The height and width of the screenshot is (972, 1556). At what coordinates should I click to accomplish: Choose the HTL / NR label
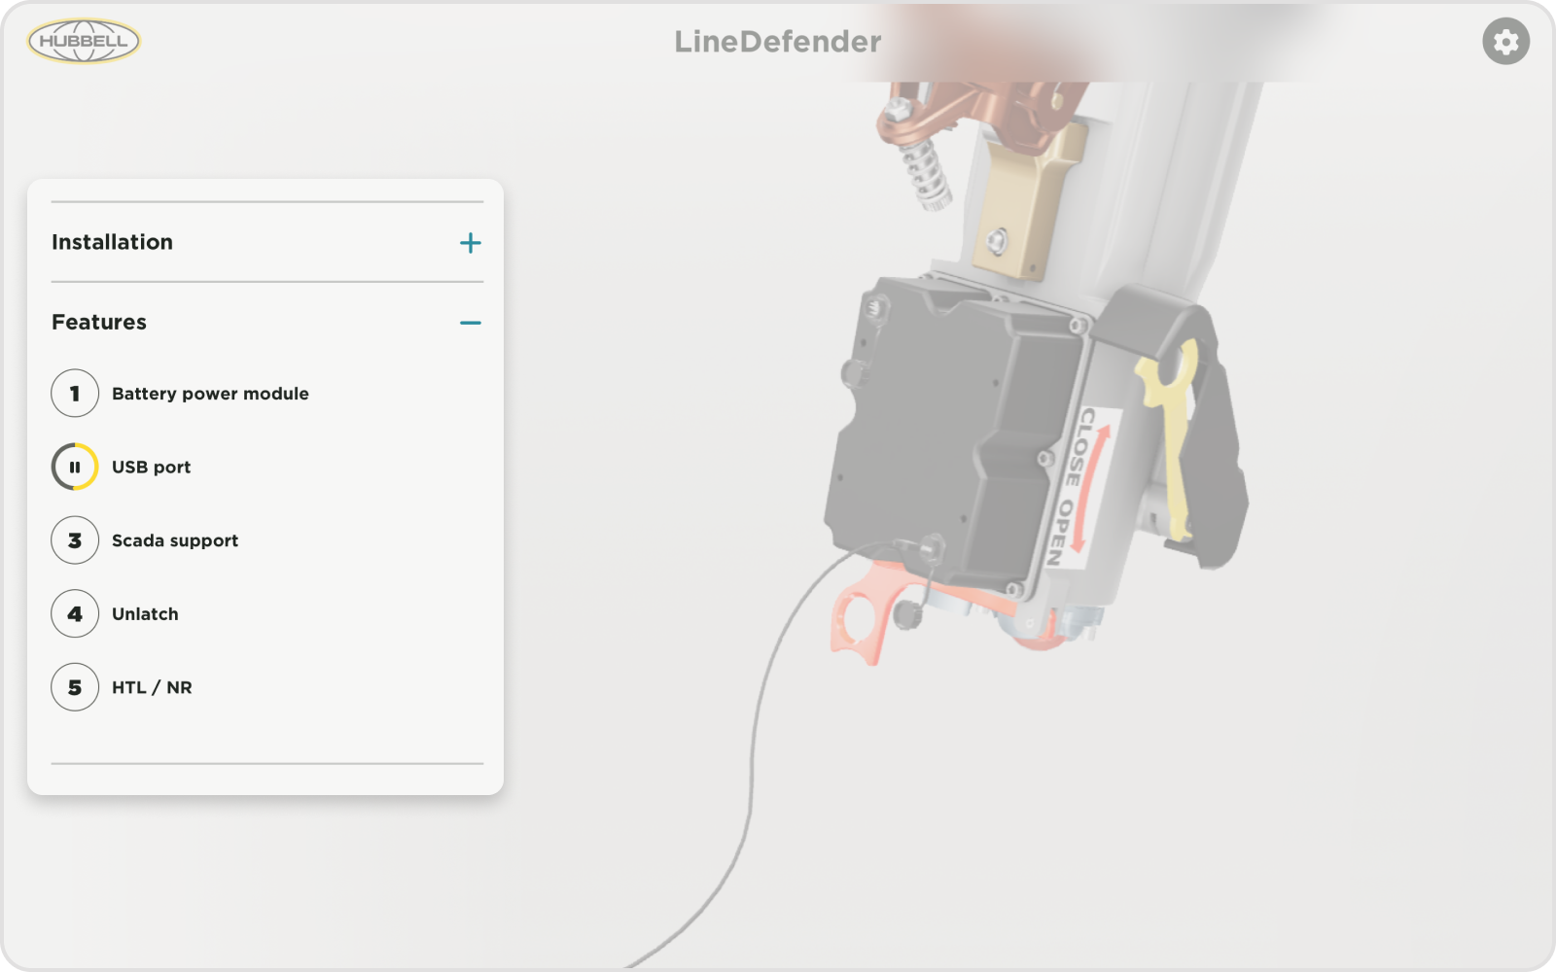[152, 687]
